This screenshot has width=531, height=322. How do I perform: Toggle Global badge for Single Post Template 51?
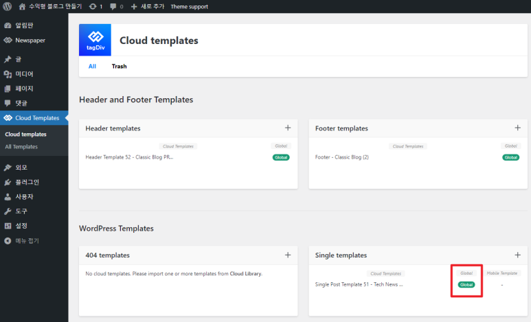(x=466, y=285)
